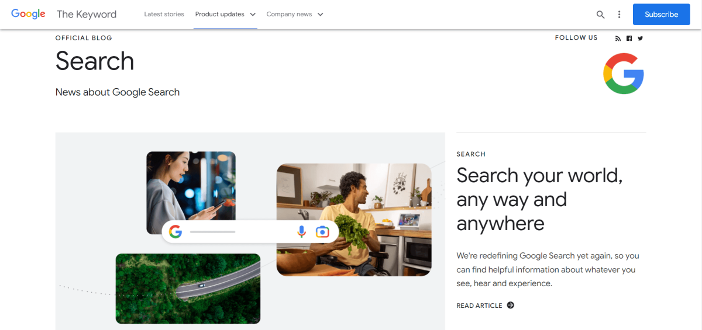Open the headline Search your world article
Viewport: 702px width, 330px height.
(539, 199)
